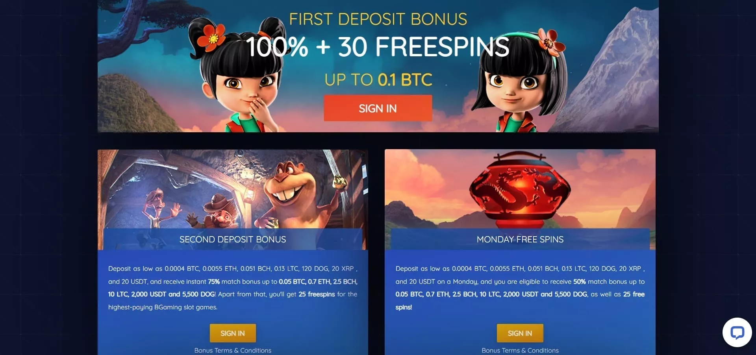Click the UP TO 0.1 BTC text
This screenshot has width=756, height=355.
(378, 80)
